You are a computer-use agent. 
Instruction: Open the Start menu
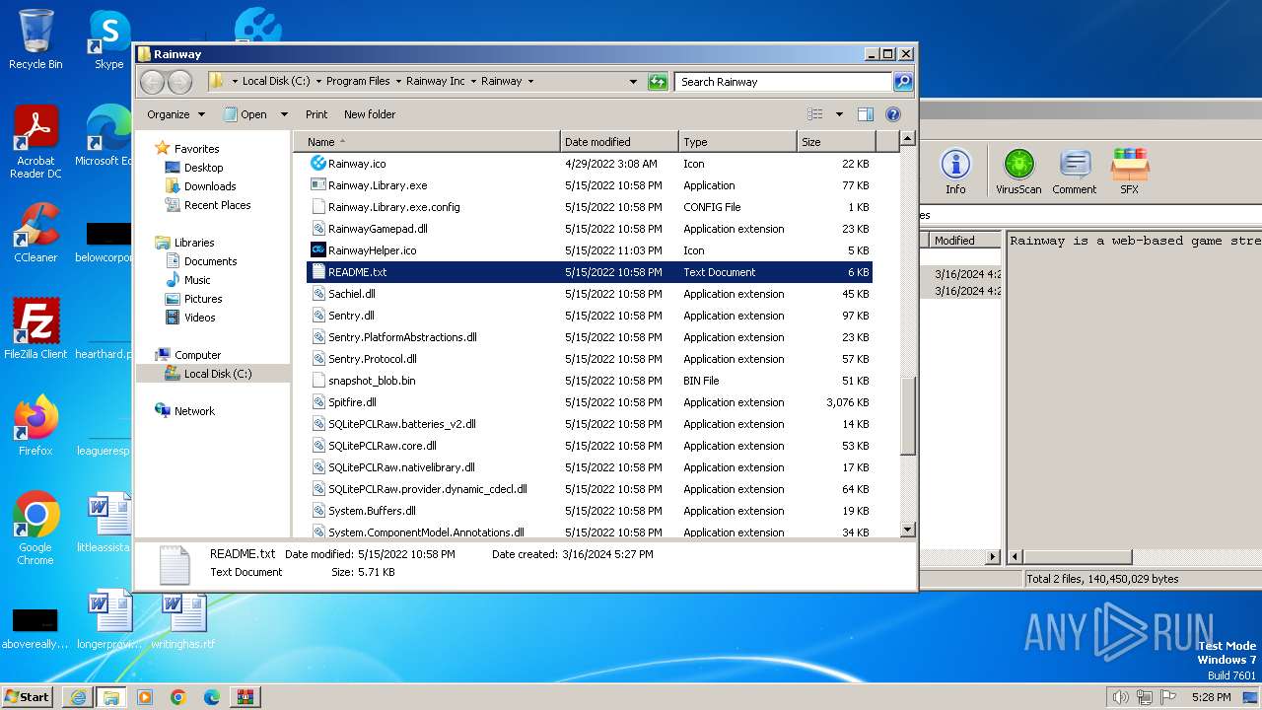click(27, 697)
